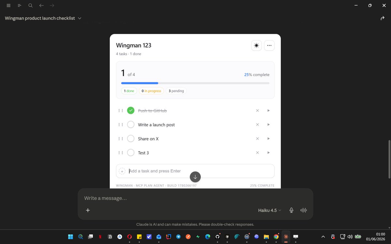Open the Opera browser taskbar icon
This screenshot has width=391, height=244.
click(129, 237)
